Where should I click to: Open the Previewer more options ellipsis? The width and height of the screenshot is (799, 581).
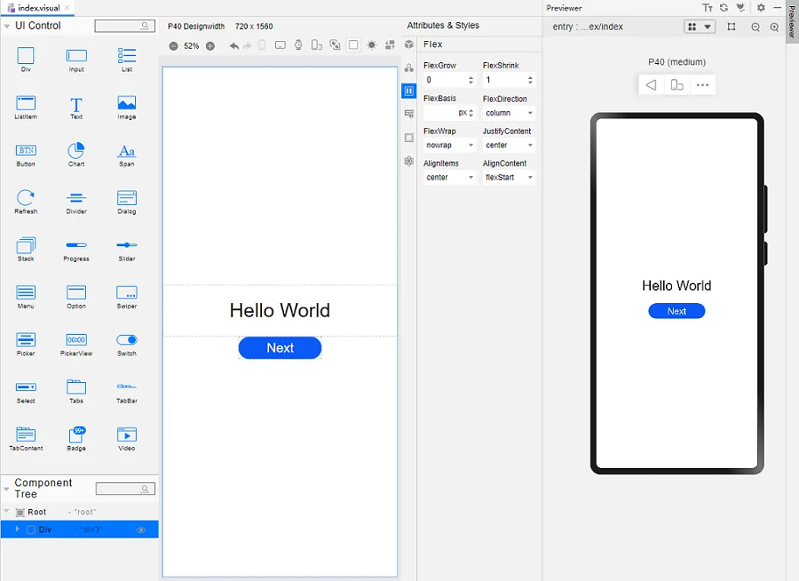click(x=703, y=85)
